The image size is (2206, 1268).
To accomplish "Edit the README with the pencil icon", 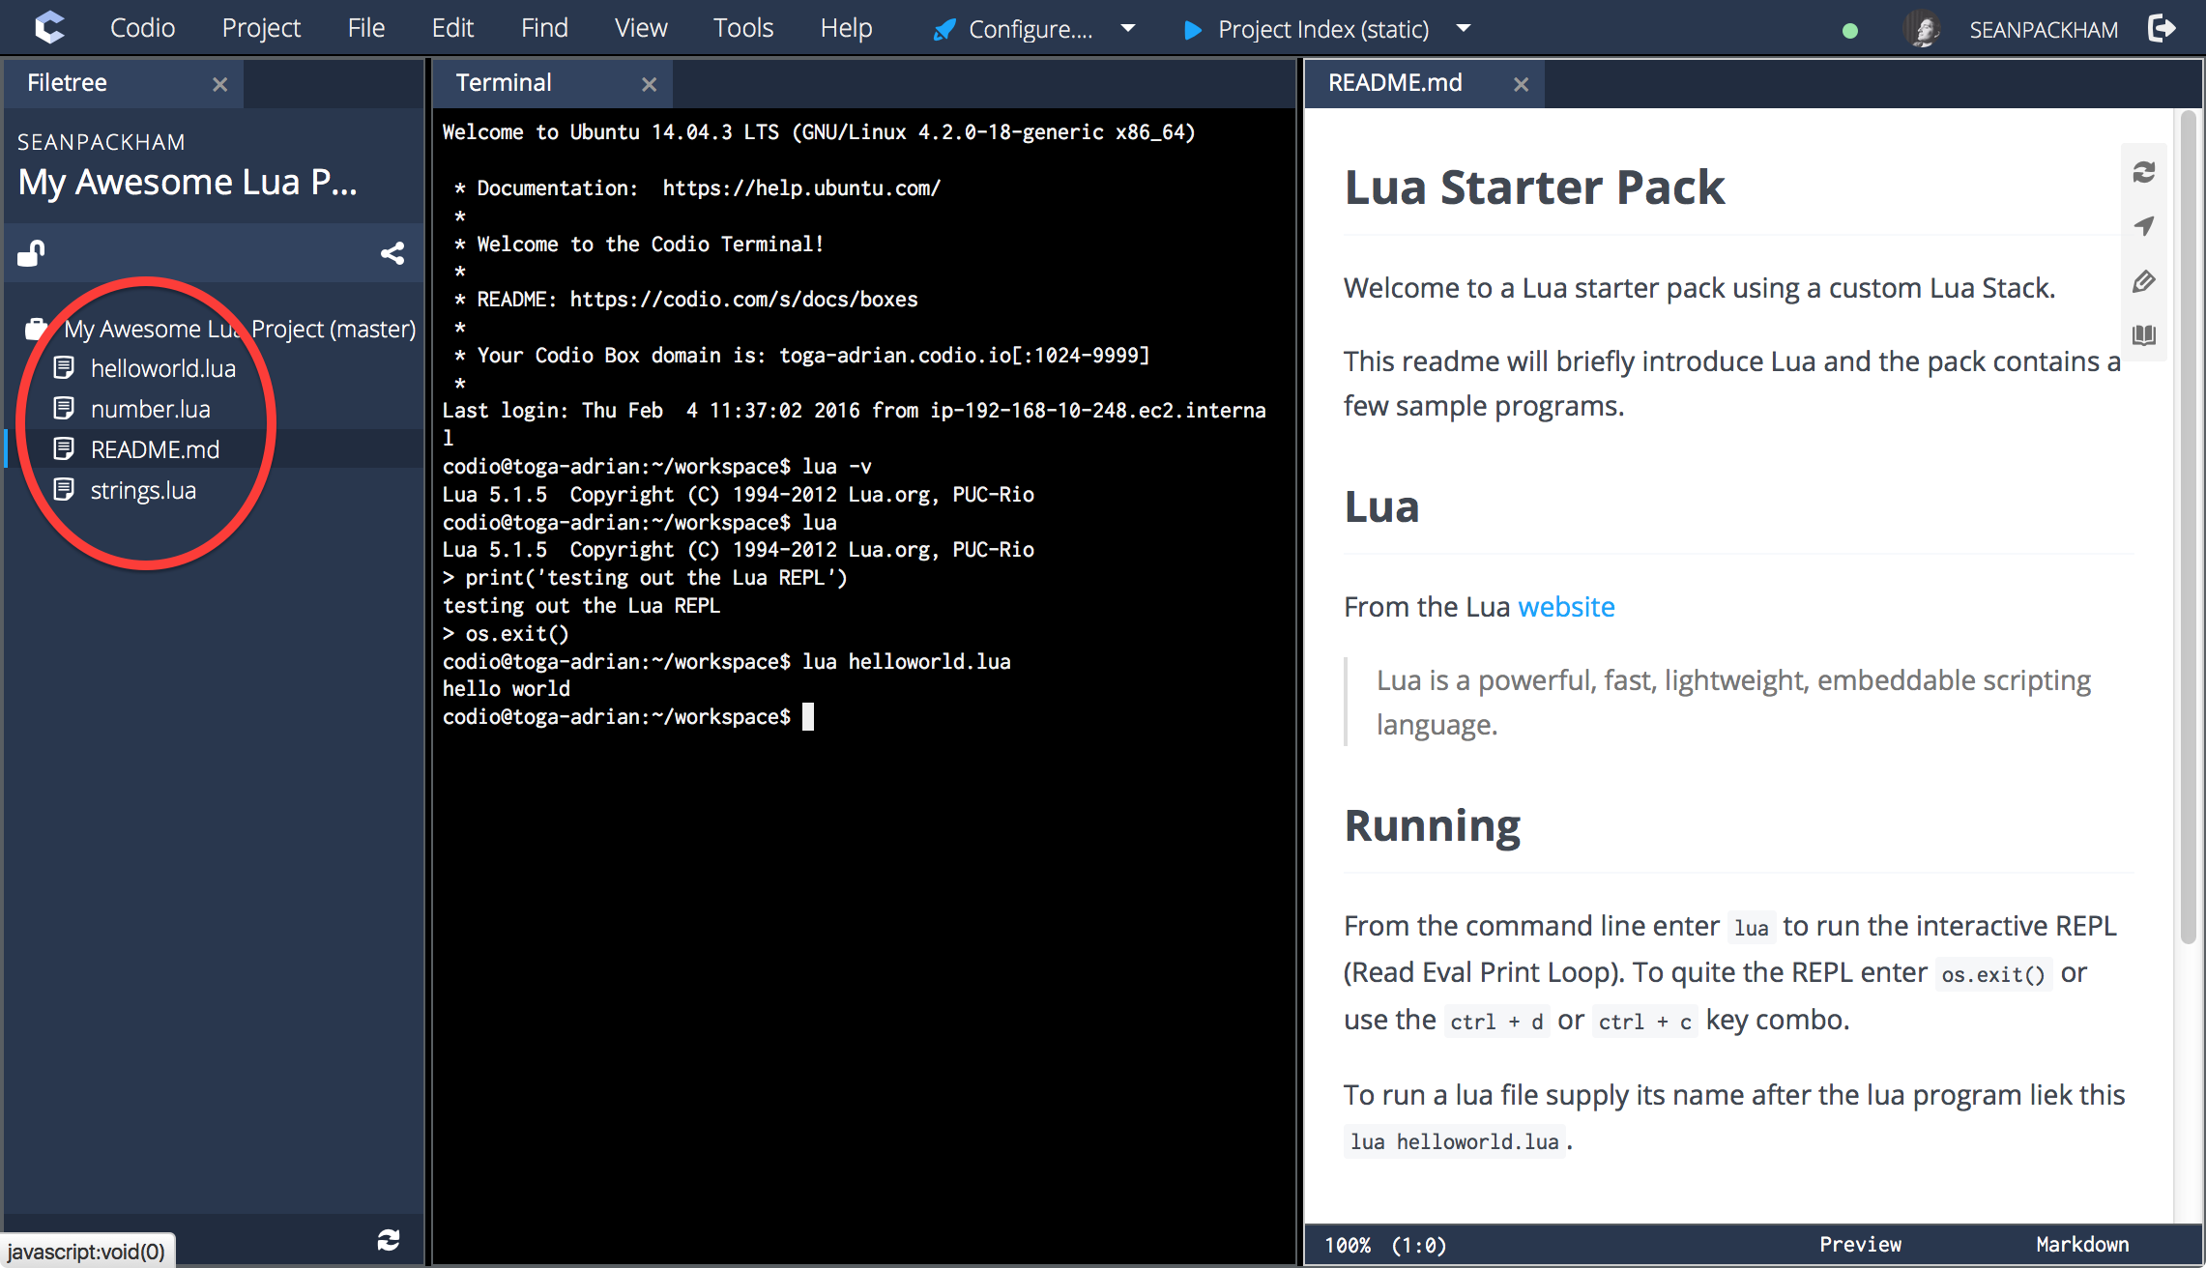I will click(x=2144, y=281).
